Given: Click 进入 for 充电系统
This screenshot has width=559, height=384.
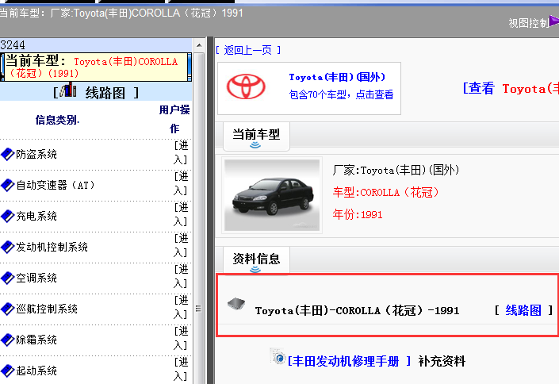Looking at the screenshot, I should pos(181,214).
